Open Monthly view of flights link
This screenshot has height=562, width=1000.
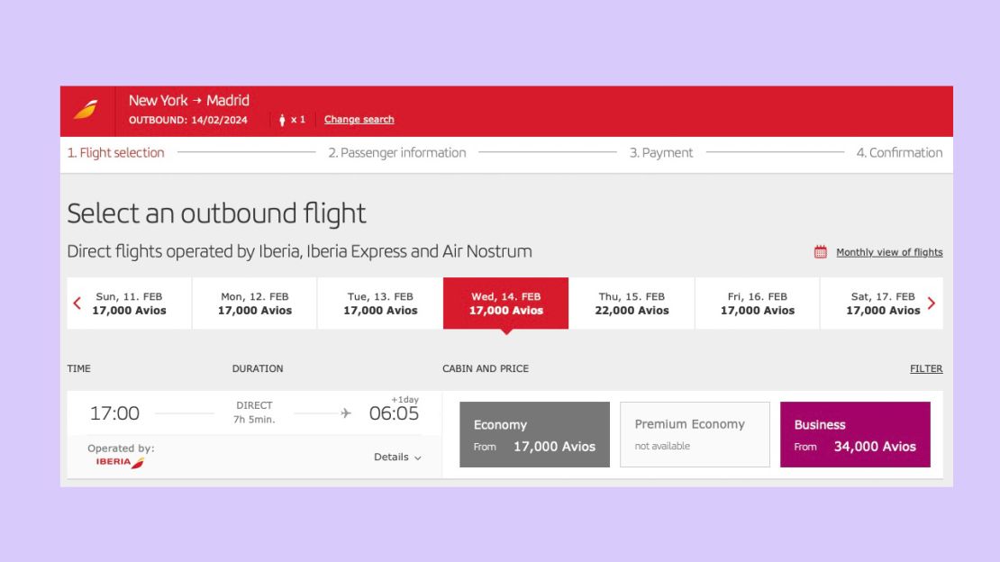click(889, 252)
